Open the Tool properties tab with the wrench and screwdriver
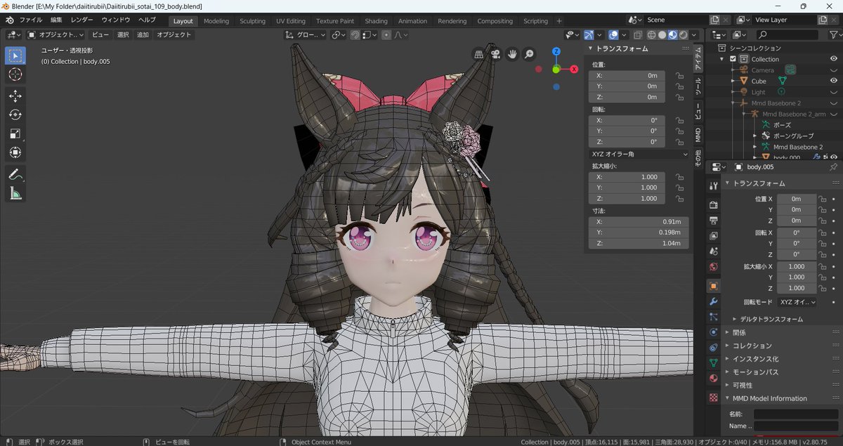Image resolution: width=843 pixels, height=446 pixels. coord(714,185)
